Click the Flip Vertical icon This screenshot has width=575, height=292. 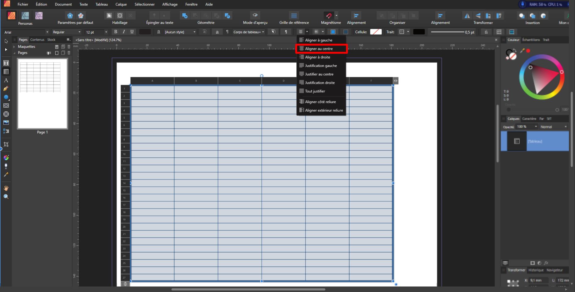pos(478,16)
